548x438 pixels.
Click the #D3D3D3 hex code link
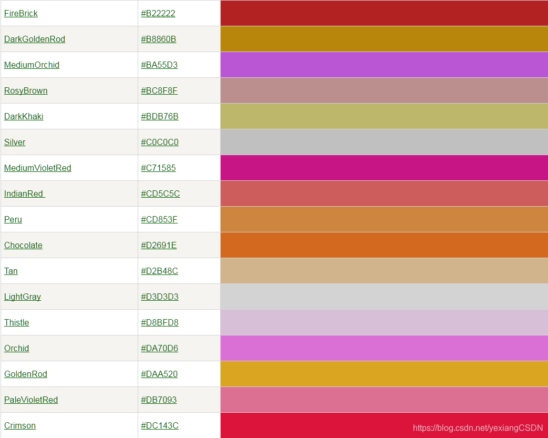160,297
